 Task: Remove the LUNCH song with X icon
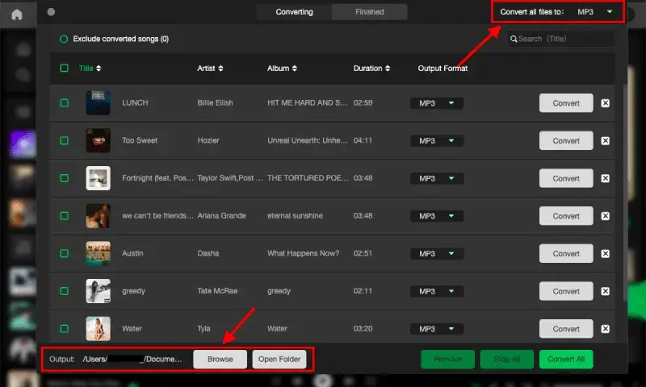click(605, 103)
